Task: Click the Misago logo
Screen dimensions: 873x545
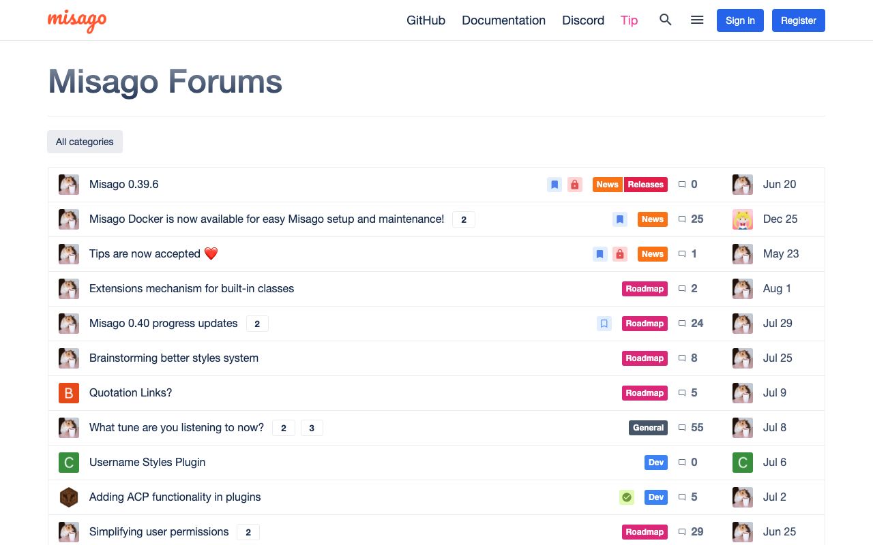Action: 77,20
